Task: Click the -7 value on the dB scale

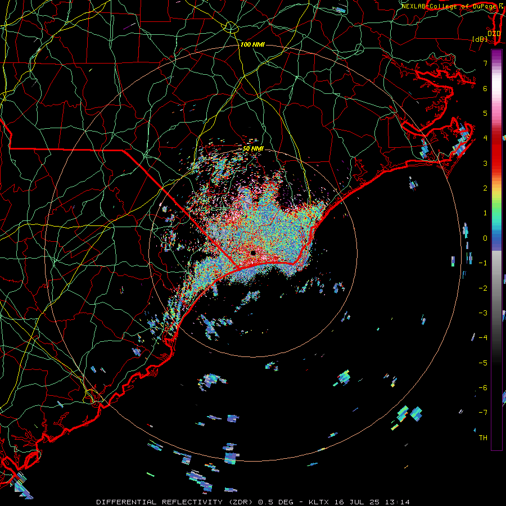Action: click(x=483, y=413)
